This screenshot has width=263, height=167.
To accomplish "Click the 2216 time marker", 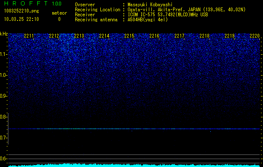I will 154,36.
